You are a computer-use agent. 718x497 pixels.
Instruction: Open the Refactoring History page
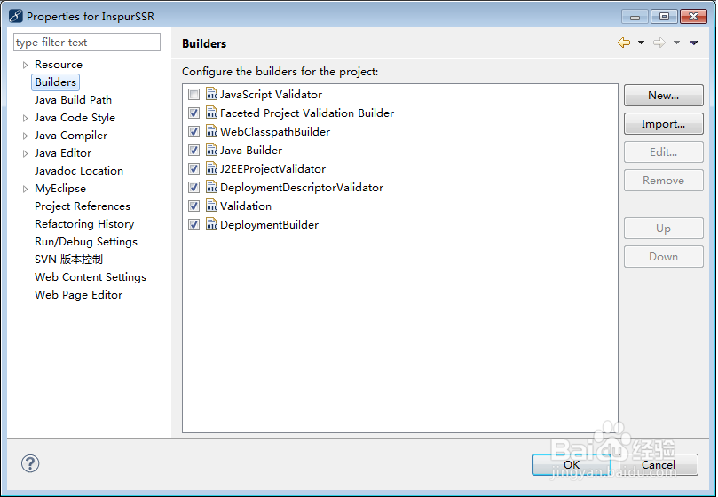point(84,224)
